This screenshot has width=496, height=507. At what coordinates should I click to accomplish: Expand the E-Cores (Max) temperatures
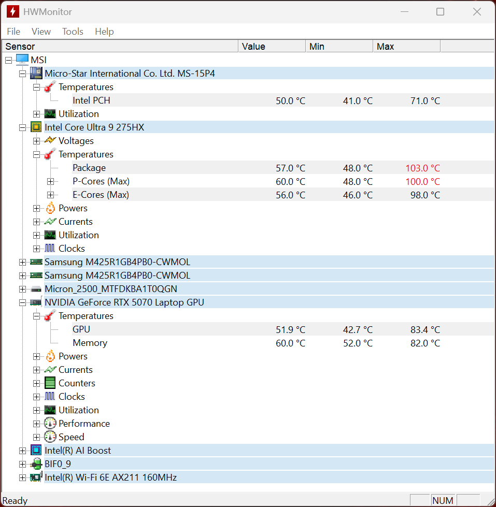click(50, 195)
